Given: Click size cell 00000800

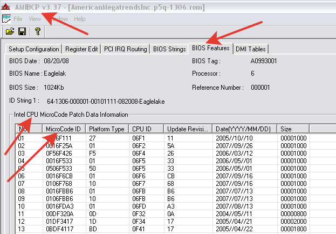Looking at the screenshot, I should pyautogui.click(x=293, y=214).
